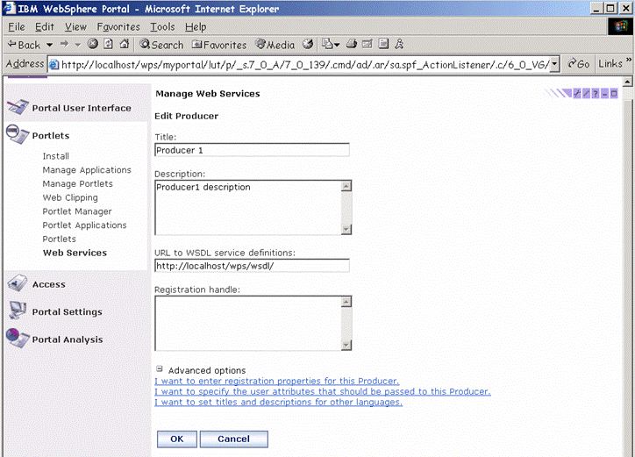Click the portlet edit pencil icon
The image size is (635, 457).
click(586, 94)
